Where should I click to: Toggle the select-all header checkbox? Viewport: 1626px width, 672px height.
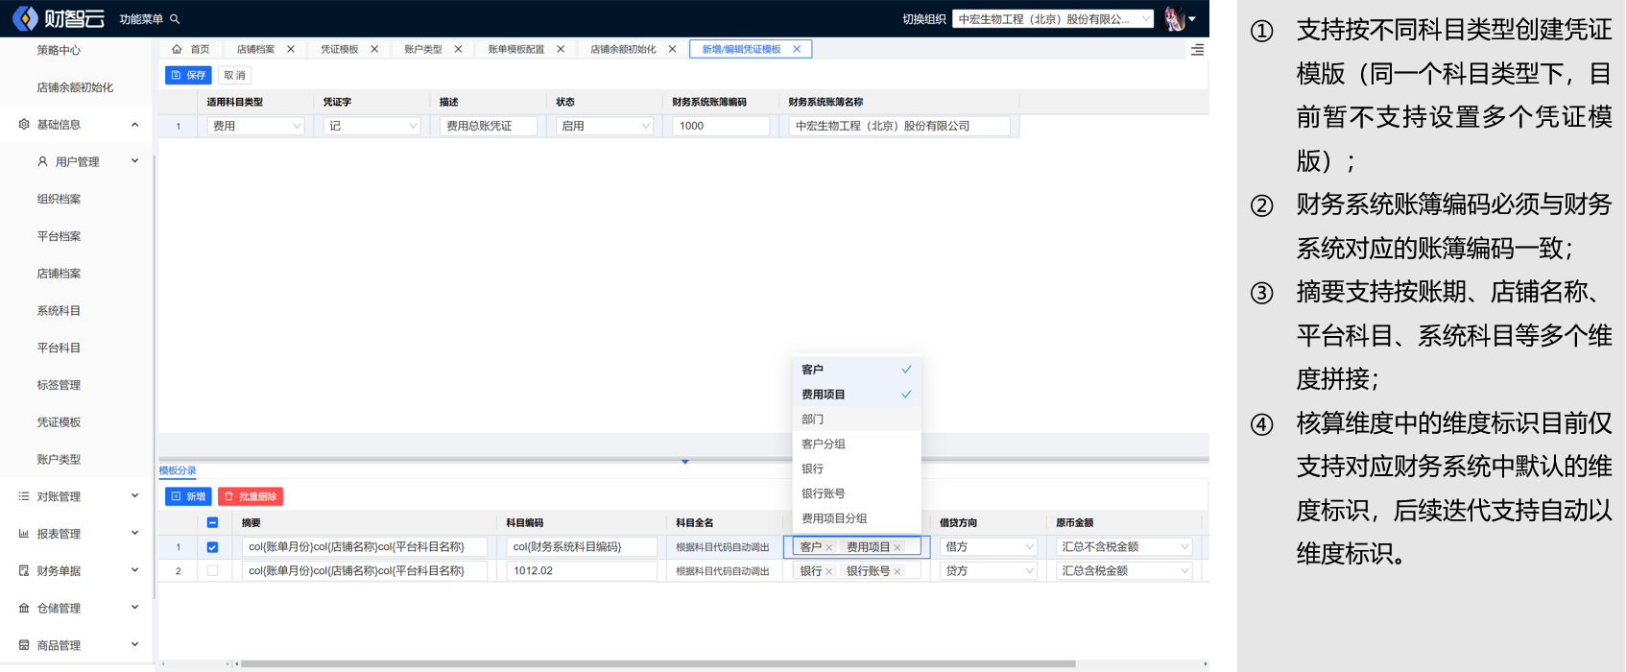point(212,523)
